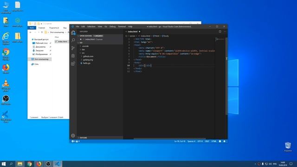The height and width of the screenshot is (167, 297).
Task: Open Internet Explorer desktop shortcut
Action: click(x=6, y=39)
